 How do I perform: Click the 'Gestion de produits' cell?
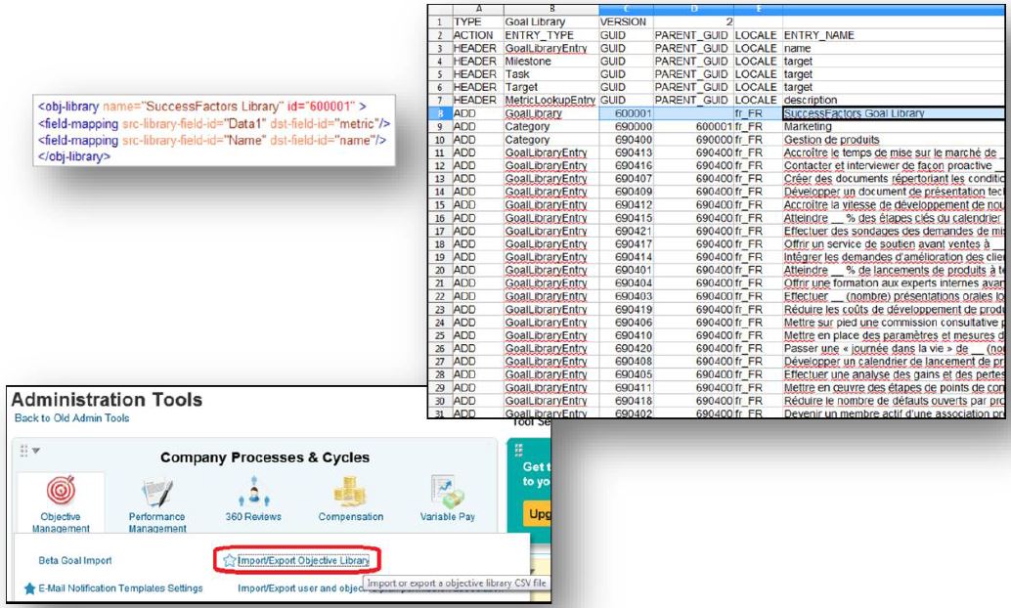click(x=894, y=139)
